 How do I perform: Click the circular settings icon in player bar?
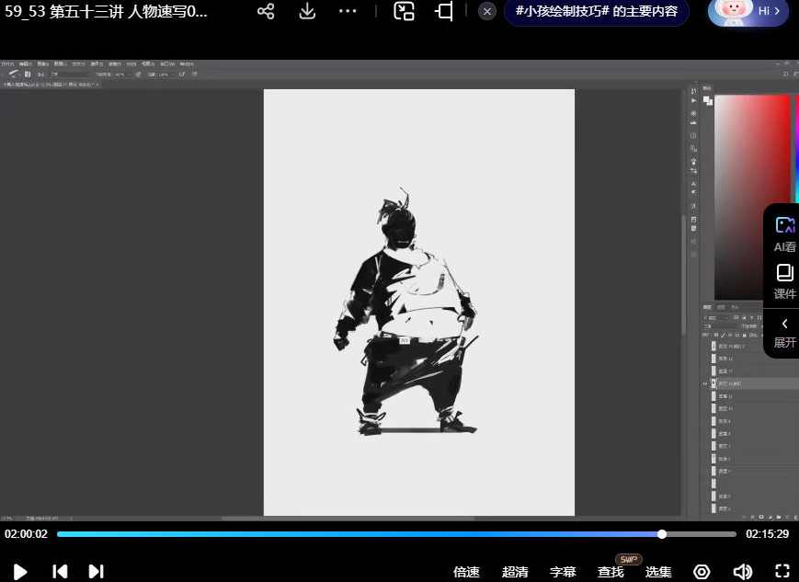click(x=702, y=572)
